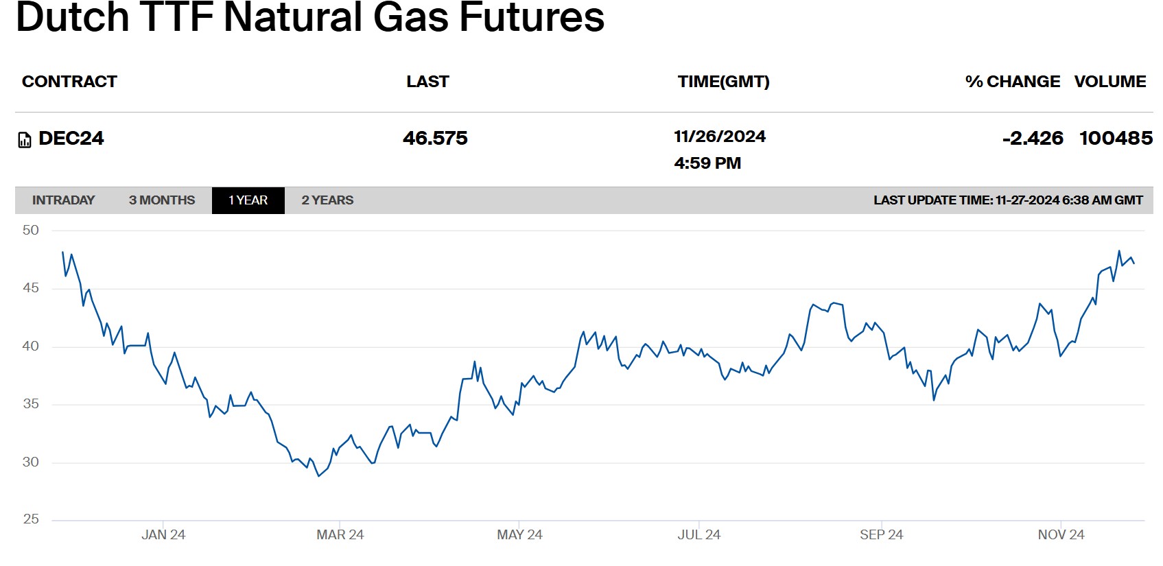
Task: Click the LAST column header
Action: click(x=427, y=82)
